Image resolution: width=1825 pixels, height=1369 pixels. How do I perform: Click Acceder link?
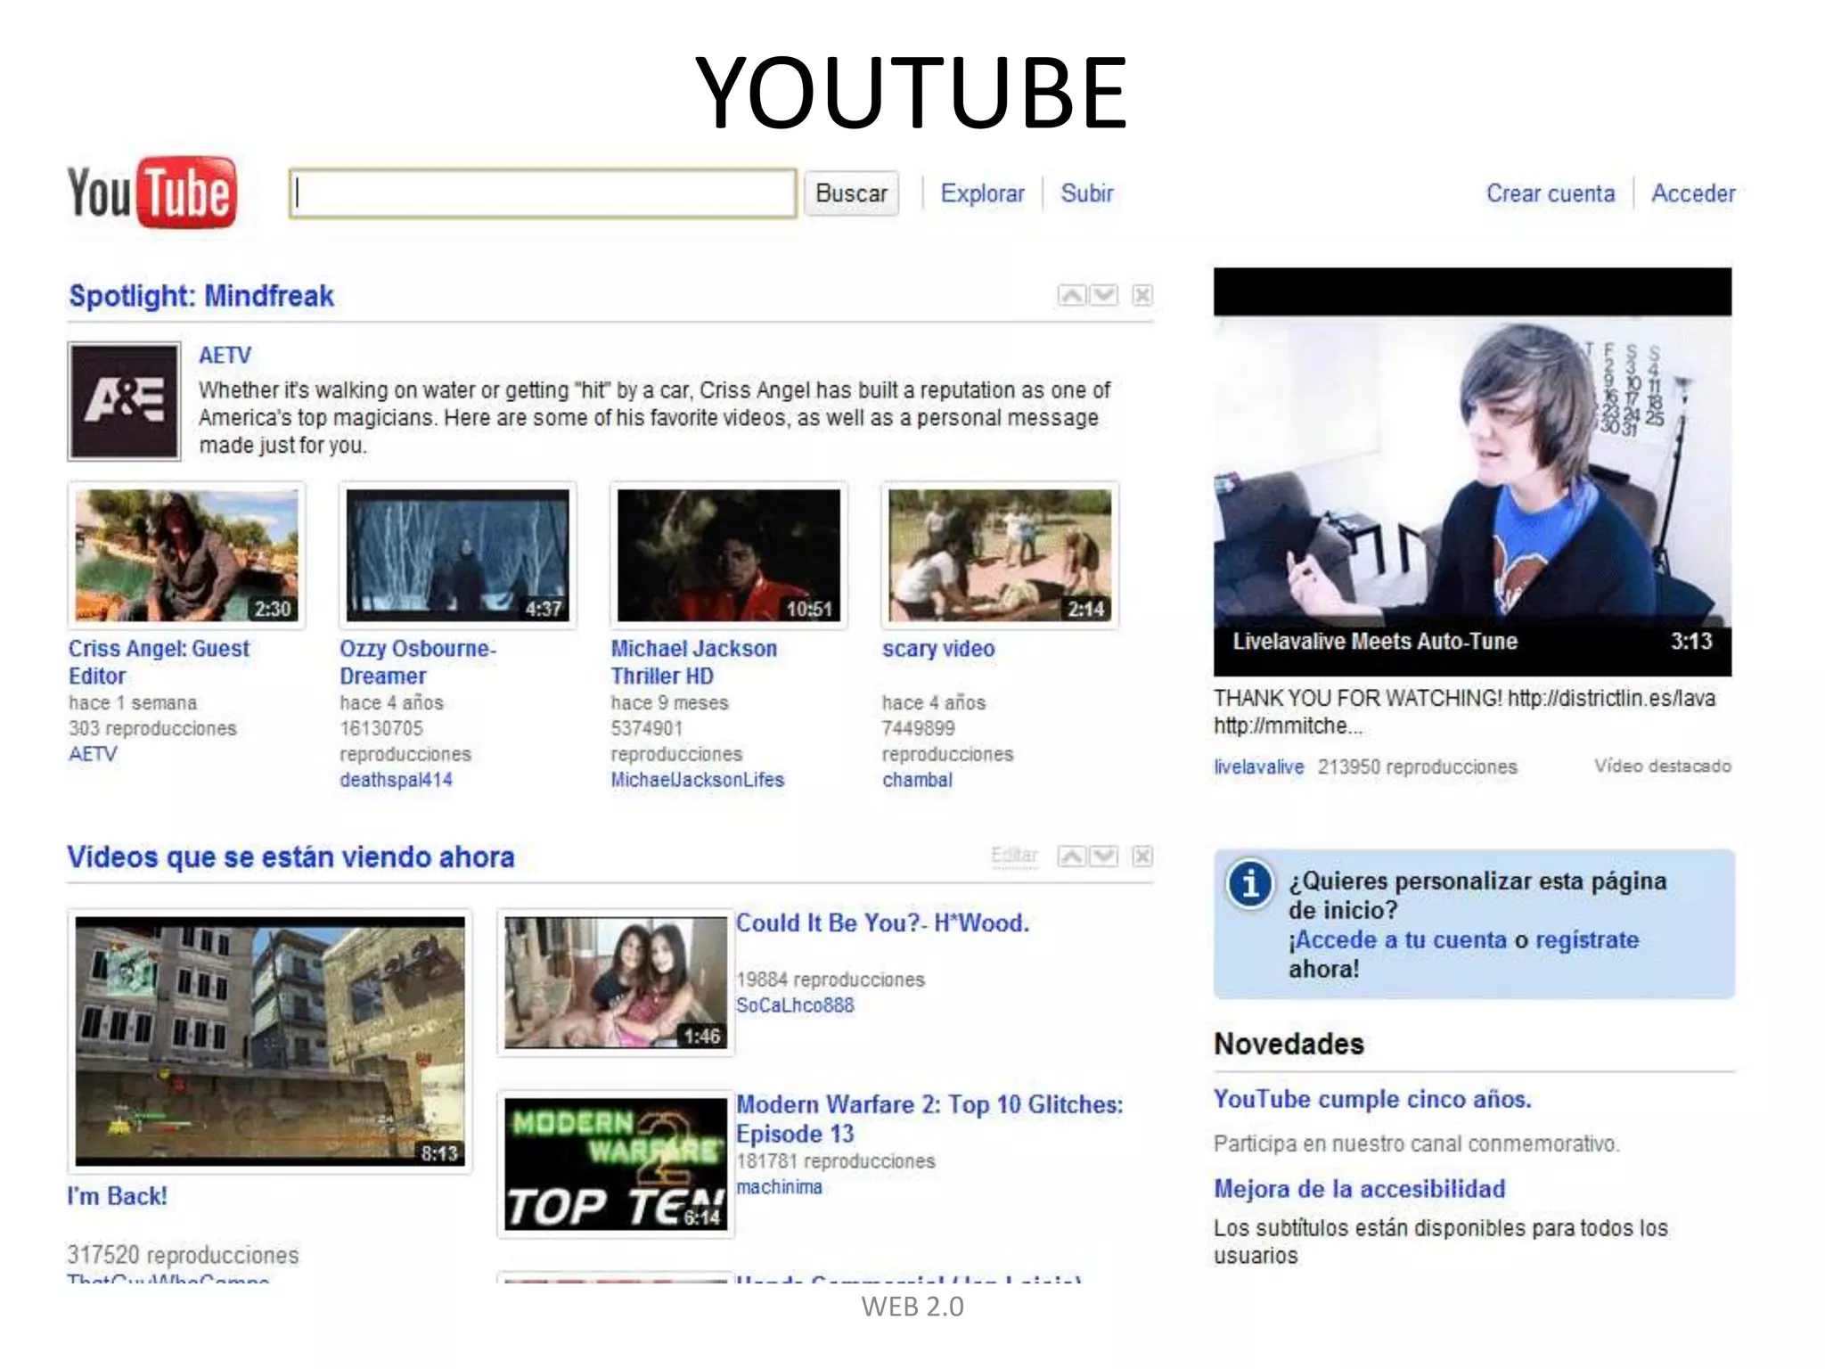coord(1693,193)
